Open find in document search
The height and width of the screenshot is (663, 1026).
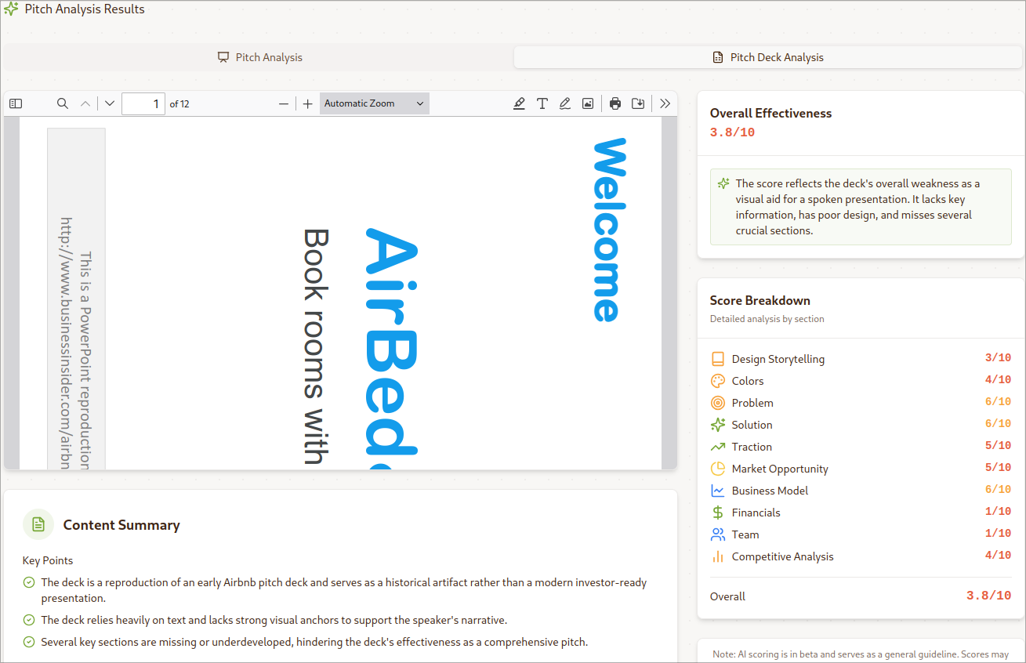[x=63, y=103]
